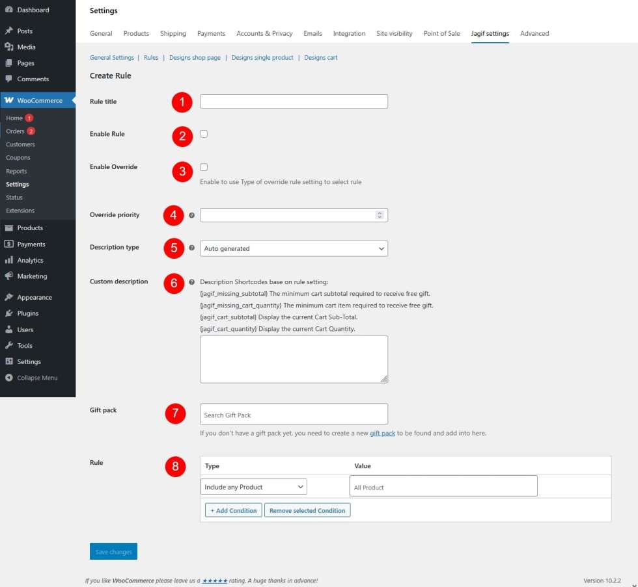Open Customers under WooCommerce menu
The width and height of the screenshot is (638, 587).
20,144
